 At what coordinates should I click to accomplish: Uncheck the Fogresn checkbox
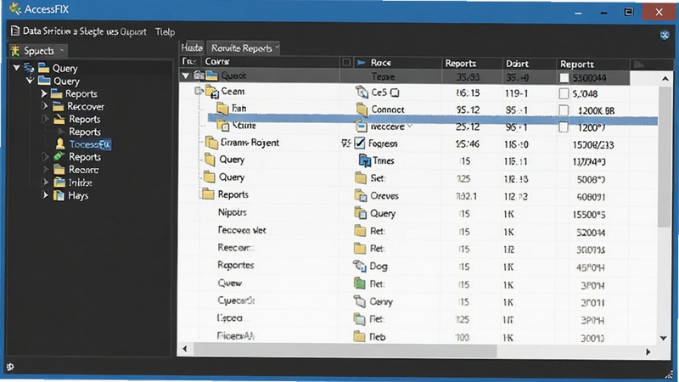click(x=359, y=143)
